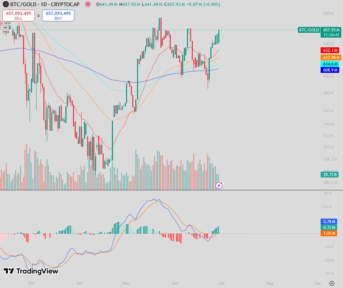343x288 pixels.
Task: Click the countdown timer 11:34:41
Action: [x=331, y=35]
